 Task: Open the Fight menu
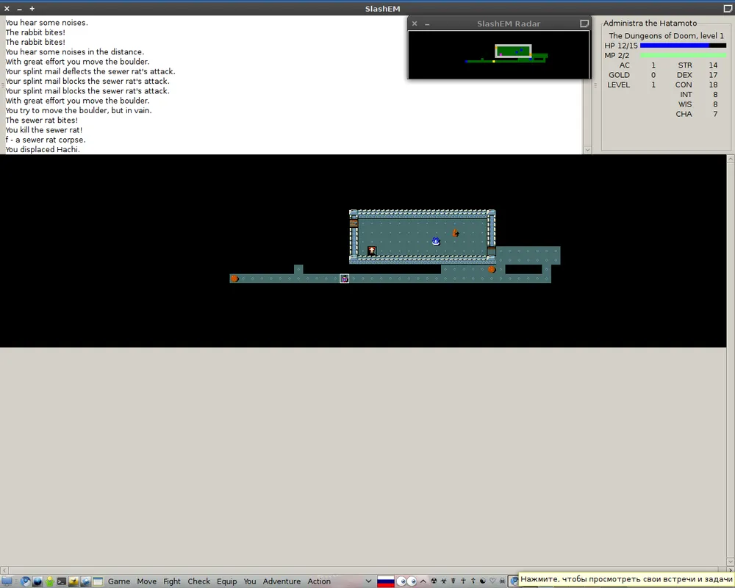[x=172, y=581]
